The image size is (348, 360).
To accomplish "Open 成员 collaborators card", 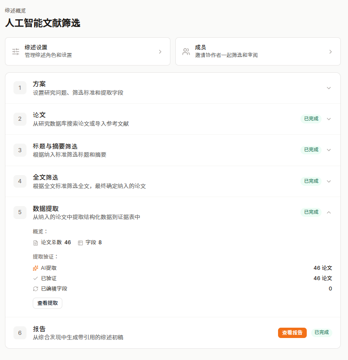I will click(x=258, y=52).
